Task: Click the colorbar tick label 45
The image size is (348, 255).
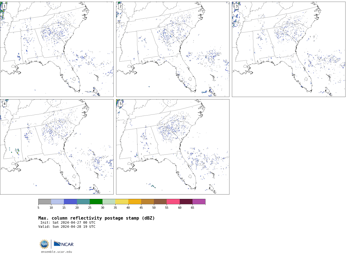Action: (x=141, y=208)
